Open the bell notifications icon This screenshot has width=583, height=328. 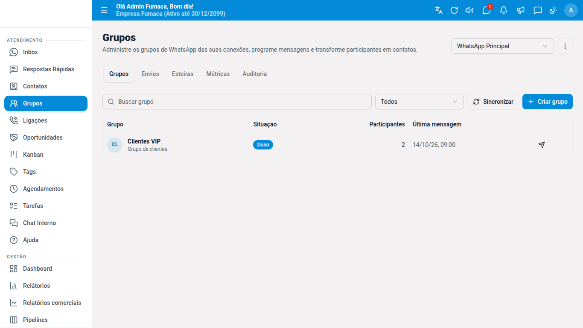pos(504,10)
